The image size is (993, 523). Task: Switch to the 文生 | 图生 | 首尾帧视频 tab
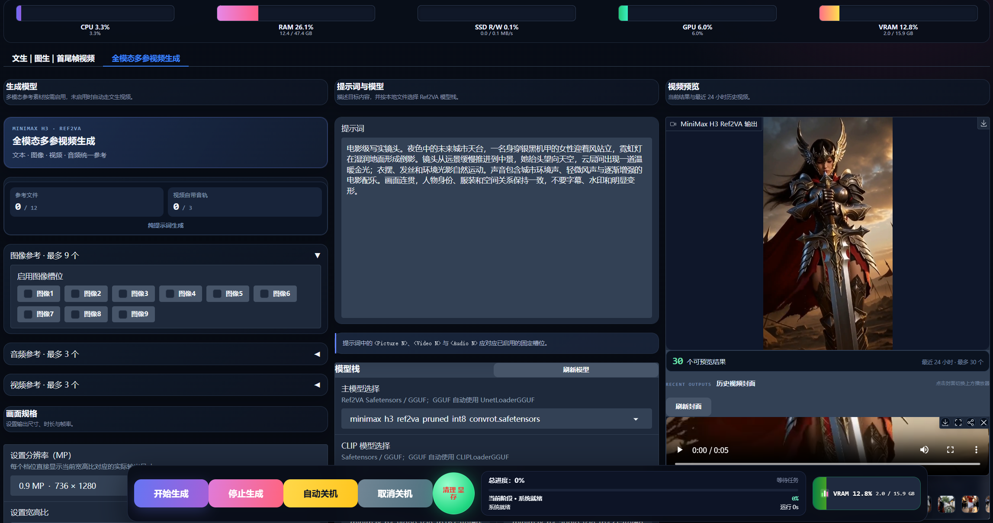(53, 58)
